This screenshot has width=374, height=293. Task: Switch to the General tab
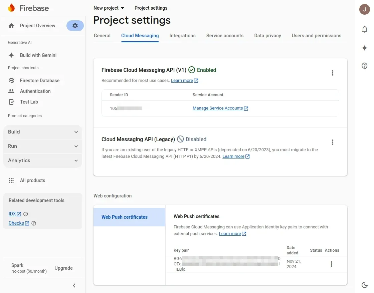(102, 36)
